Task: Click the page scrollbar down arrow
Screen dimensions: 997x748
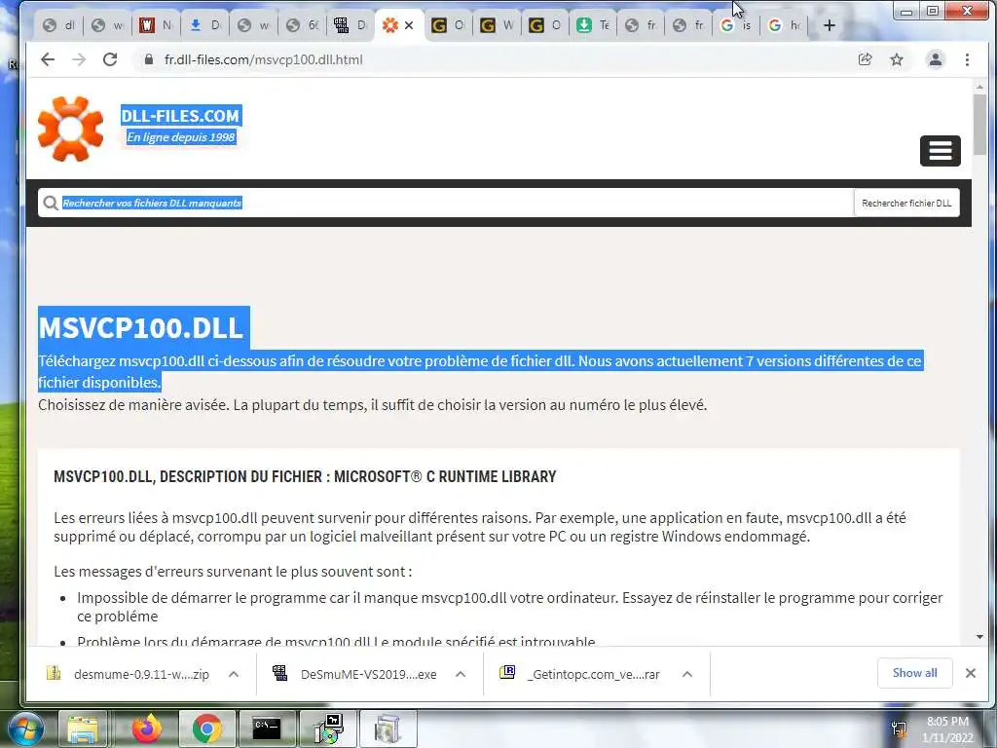Action: tap(979, 637)
